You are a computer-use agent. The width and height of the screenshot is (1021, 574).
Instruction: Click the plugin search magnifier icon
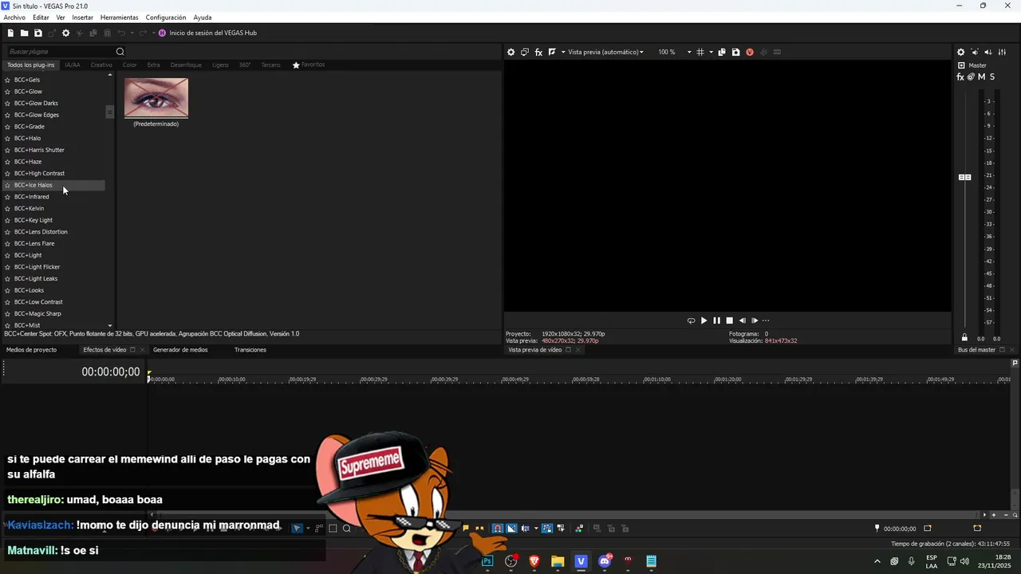coord(120,52)
